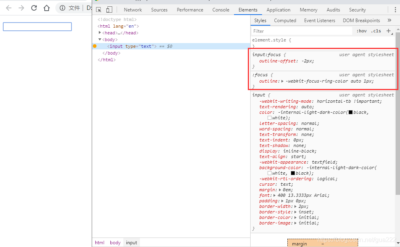
Task: Expand the border-color shorthand triangle
Action: click(295, 218)
